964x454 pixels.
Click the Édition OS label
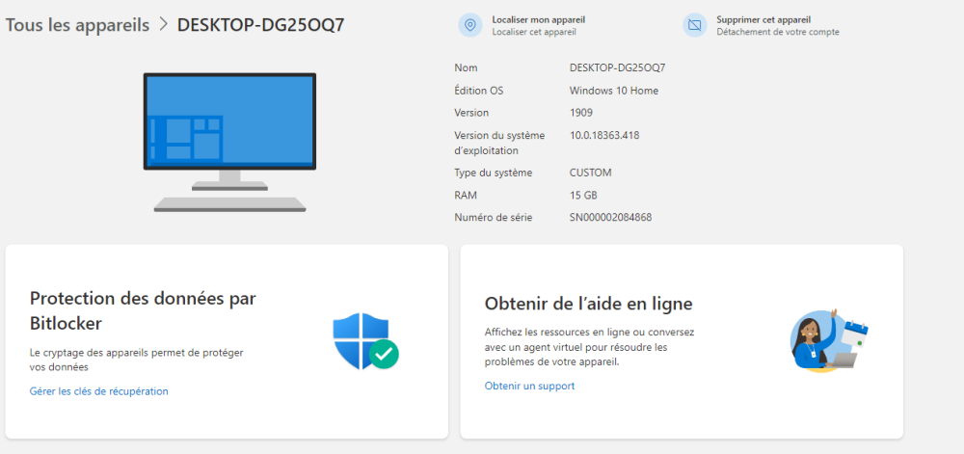click(478, 91)
